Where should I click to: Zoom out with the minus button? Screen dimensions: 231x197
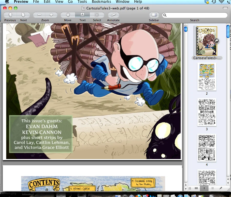click(39, 15)
